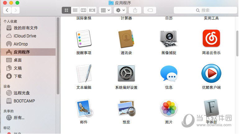Click the 标记 section header

pos(7,128)
